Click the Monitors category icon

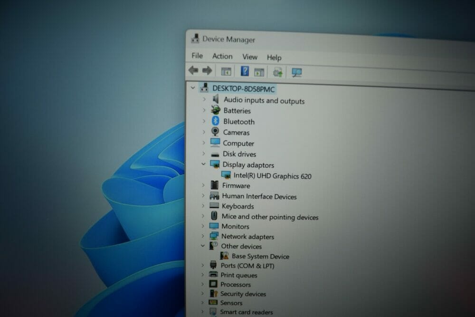point(214,226)
